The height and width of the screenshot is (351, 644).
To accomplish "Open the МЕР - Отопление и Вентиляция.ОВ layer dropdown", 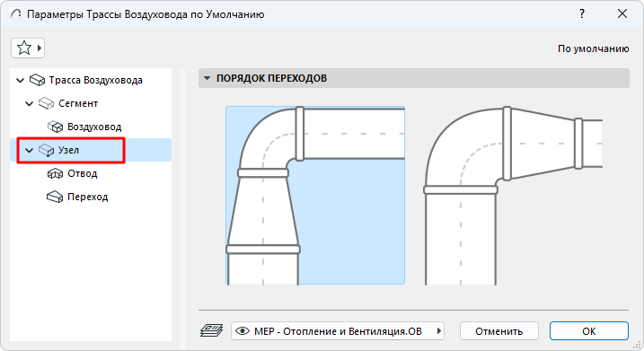I will [x=338, y=331].
